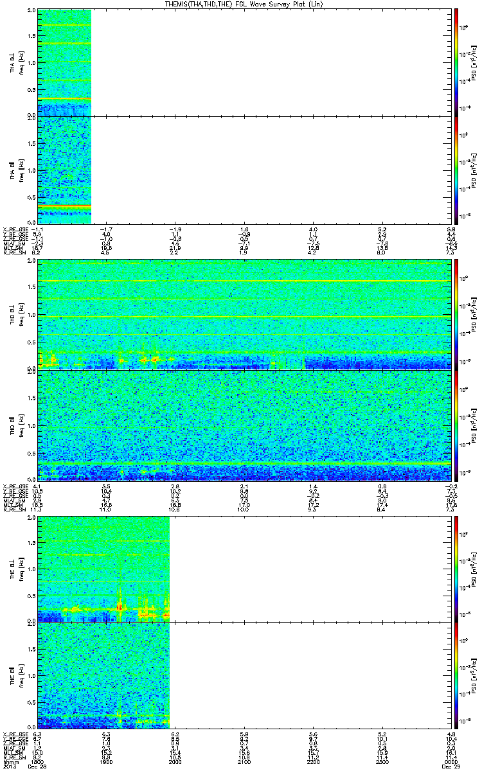
Task: Click the '1800' time label on the bottom axis
Action: tap(38, 763)
